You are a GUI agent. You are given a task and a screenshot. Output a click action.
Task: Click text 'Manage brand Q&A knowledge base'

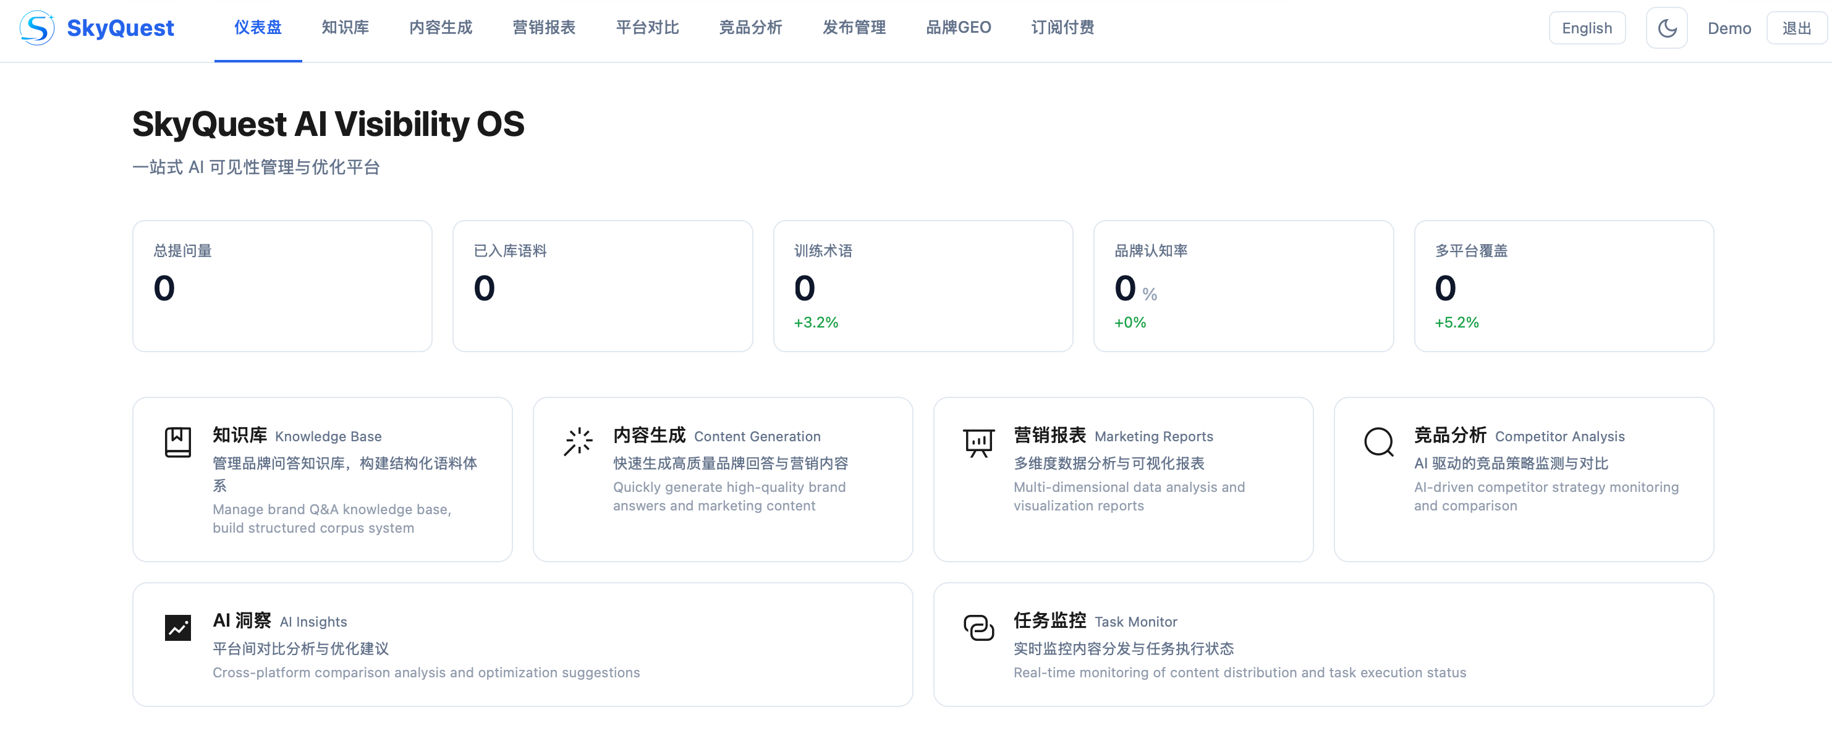click(x=331, y=509)
